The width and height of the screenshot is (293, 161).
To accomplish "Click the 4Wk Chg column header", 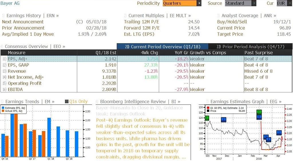I will (138, 53).
